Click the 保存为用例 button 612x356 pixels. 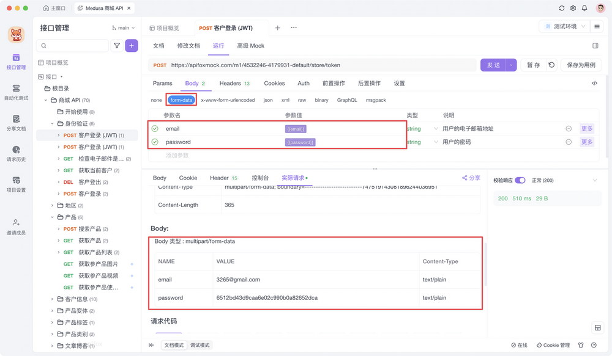pos(581,65)
